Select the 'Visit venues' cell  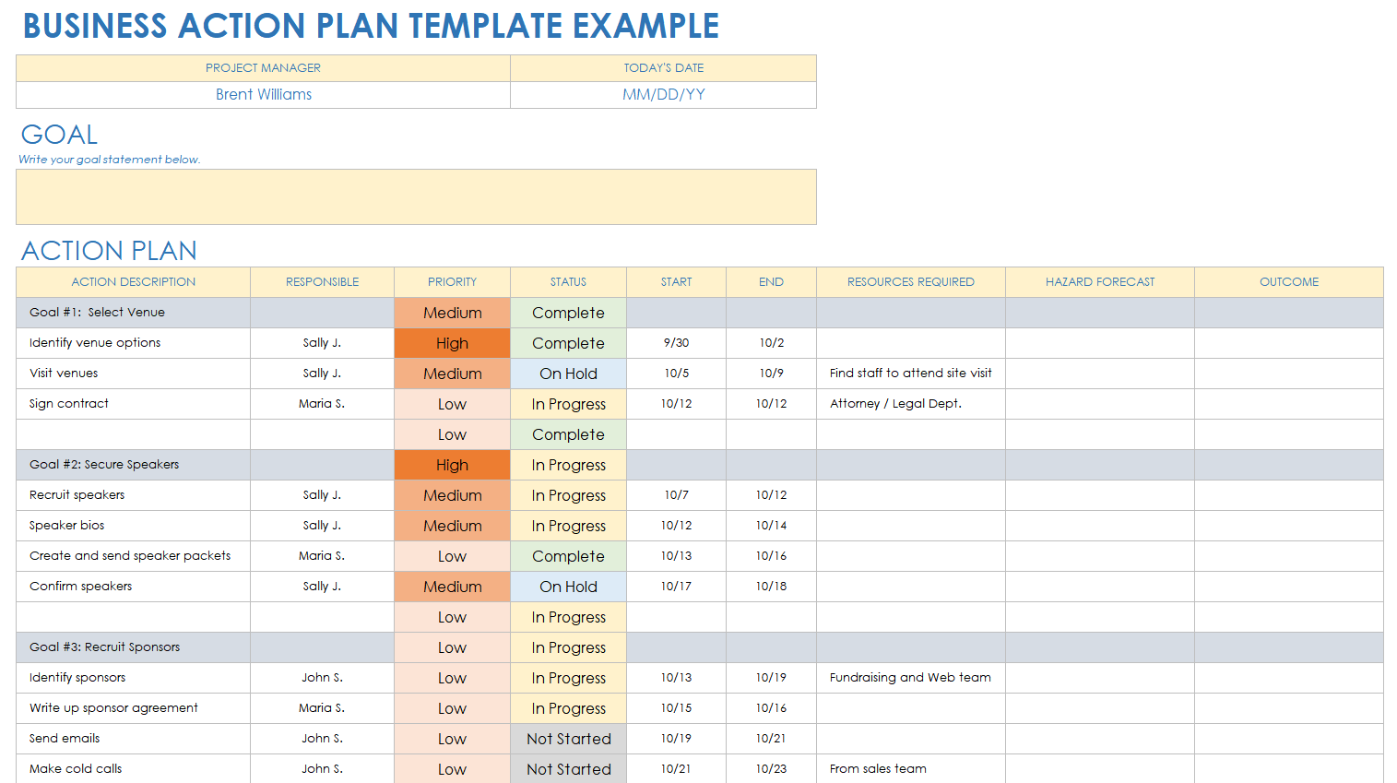134,374
